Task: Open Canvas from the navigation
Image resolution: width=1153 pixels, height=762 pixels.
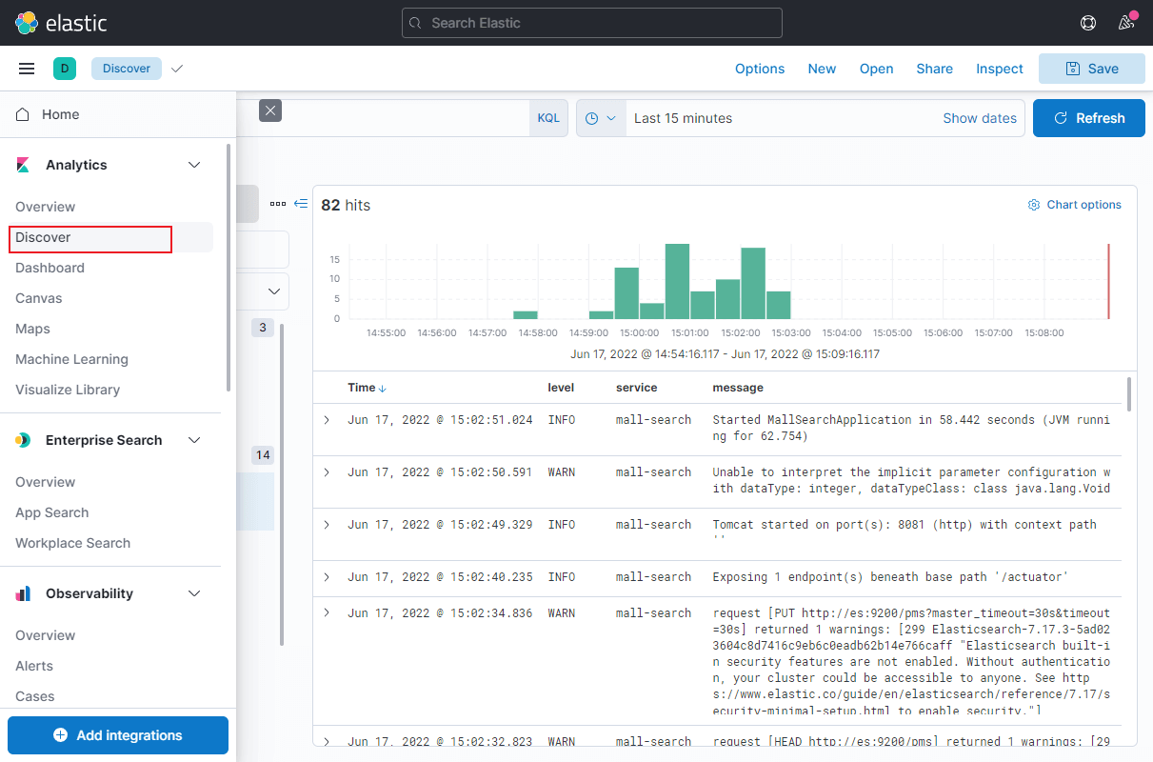Action: (x=38, y=298)
